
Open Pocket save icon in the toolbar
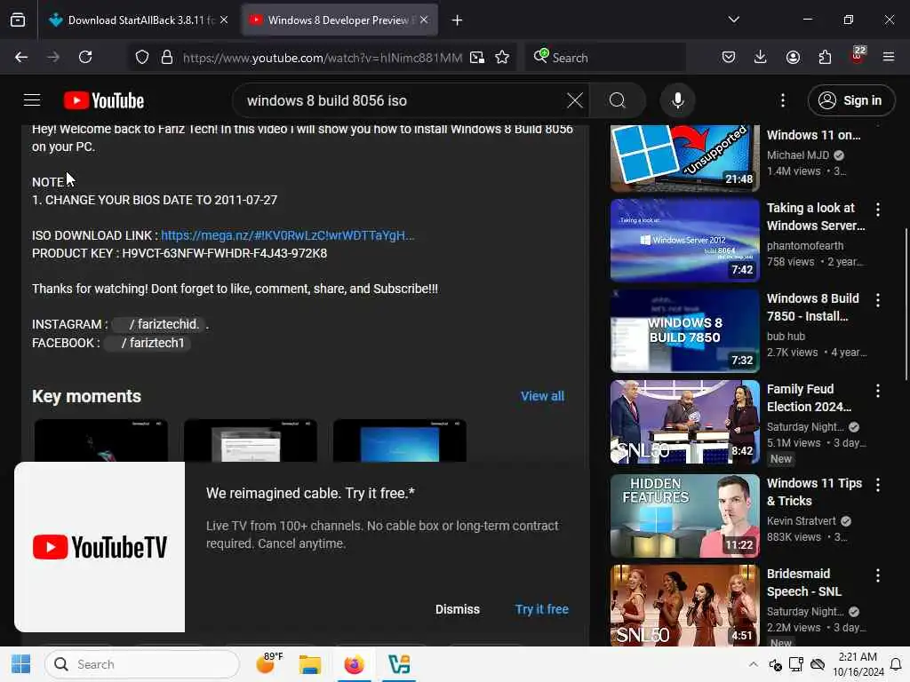click(x=729, y=58)
